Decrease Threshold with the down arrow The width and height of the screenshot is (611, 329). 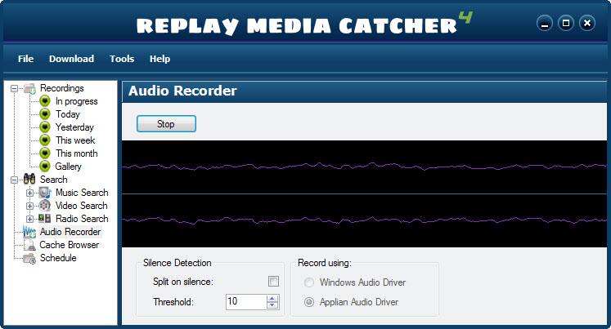[x=272, y=305]
